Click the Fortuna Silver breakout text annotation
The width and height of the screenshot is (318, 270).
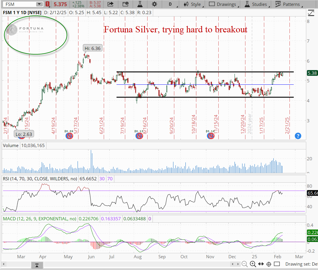point(176,30)
